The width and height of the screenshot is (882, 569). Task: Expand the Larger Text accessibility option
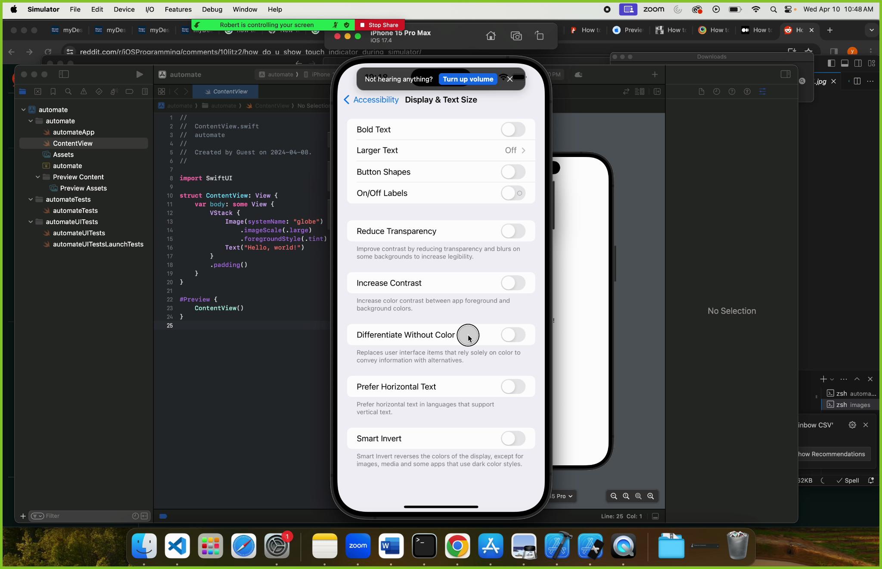(x=441, y=150)
